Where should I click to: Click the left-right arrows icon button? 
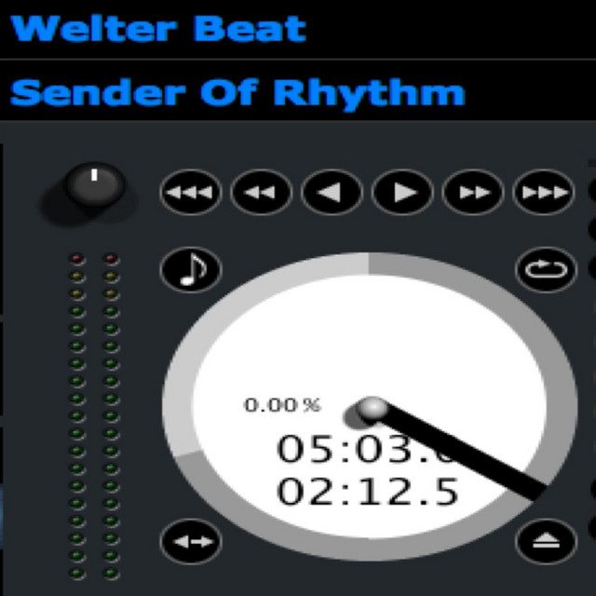click(x=191, y=541)
